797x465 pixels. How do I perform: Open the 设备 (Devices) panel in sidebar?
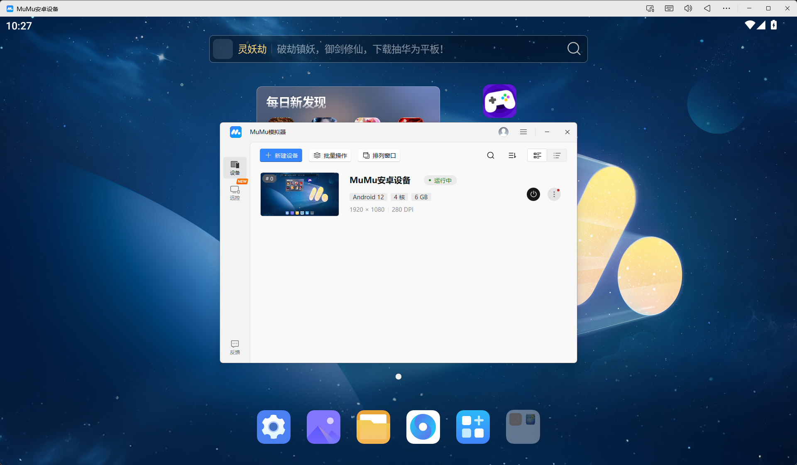click(x=235, y=167)
